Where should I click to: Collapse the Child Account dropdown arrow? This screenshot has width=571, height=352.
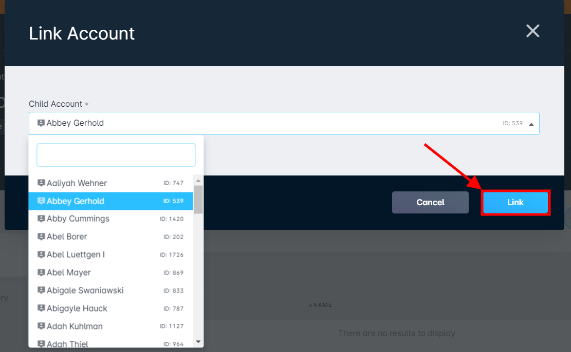point(531,123)
